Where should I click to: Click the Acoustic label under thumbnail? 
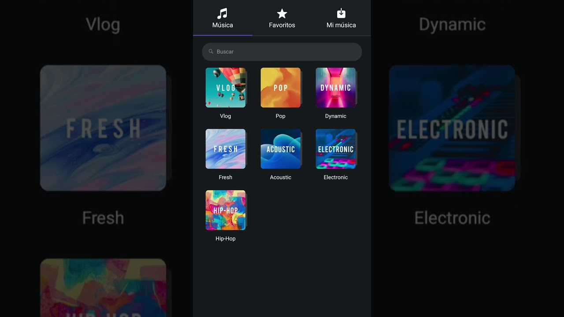pos(281,177)
